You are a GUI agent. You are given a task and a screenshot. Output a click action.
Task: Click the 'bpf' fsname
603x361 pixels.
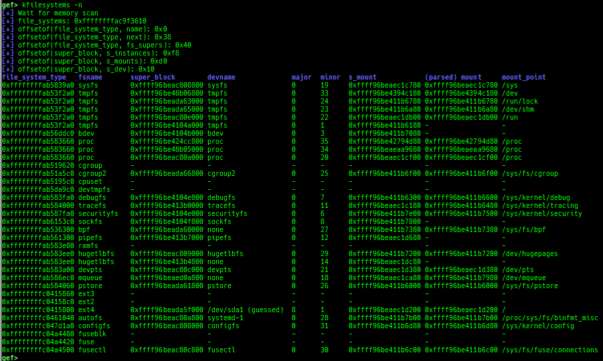pos(84,230)
